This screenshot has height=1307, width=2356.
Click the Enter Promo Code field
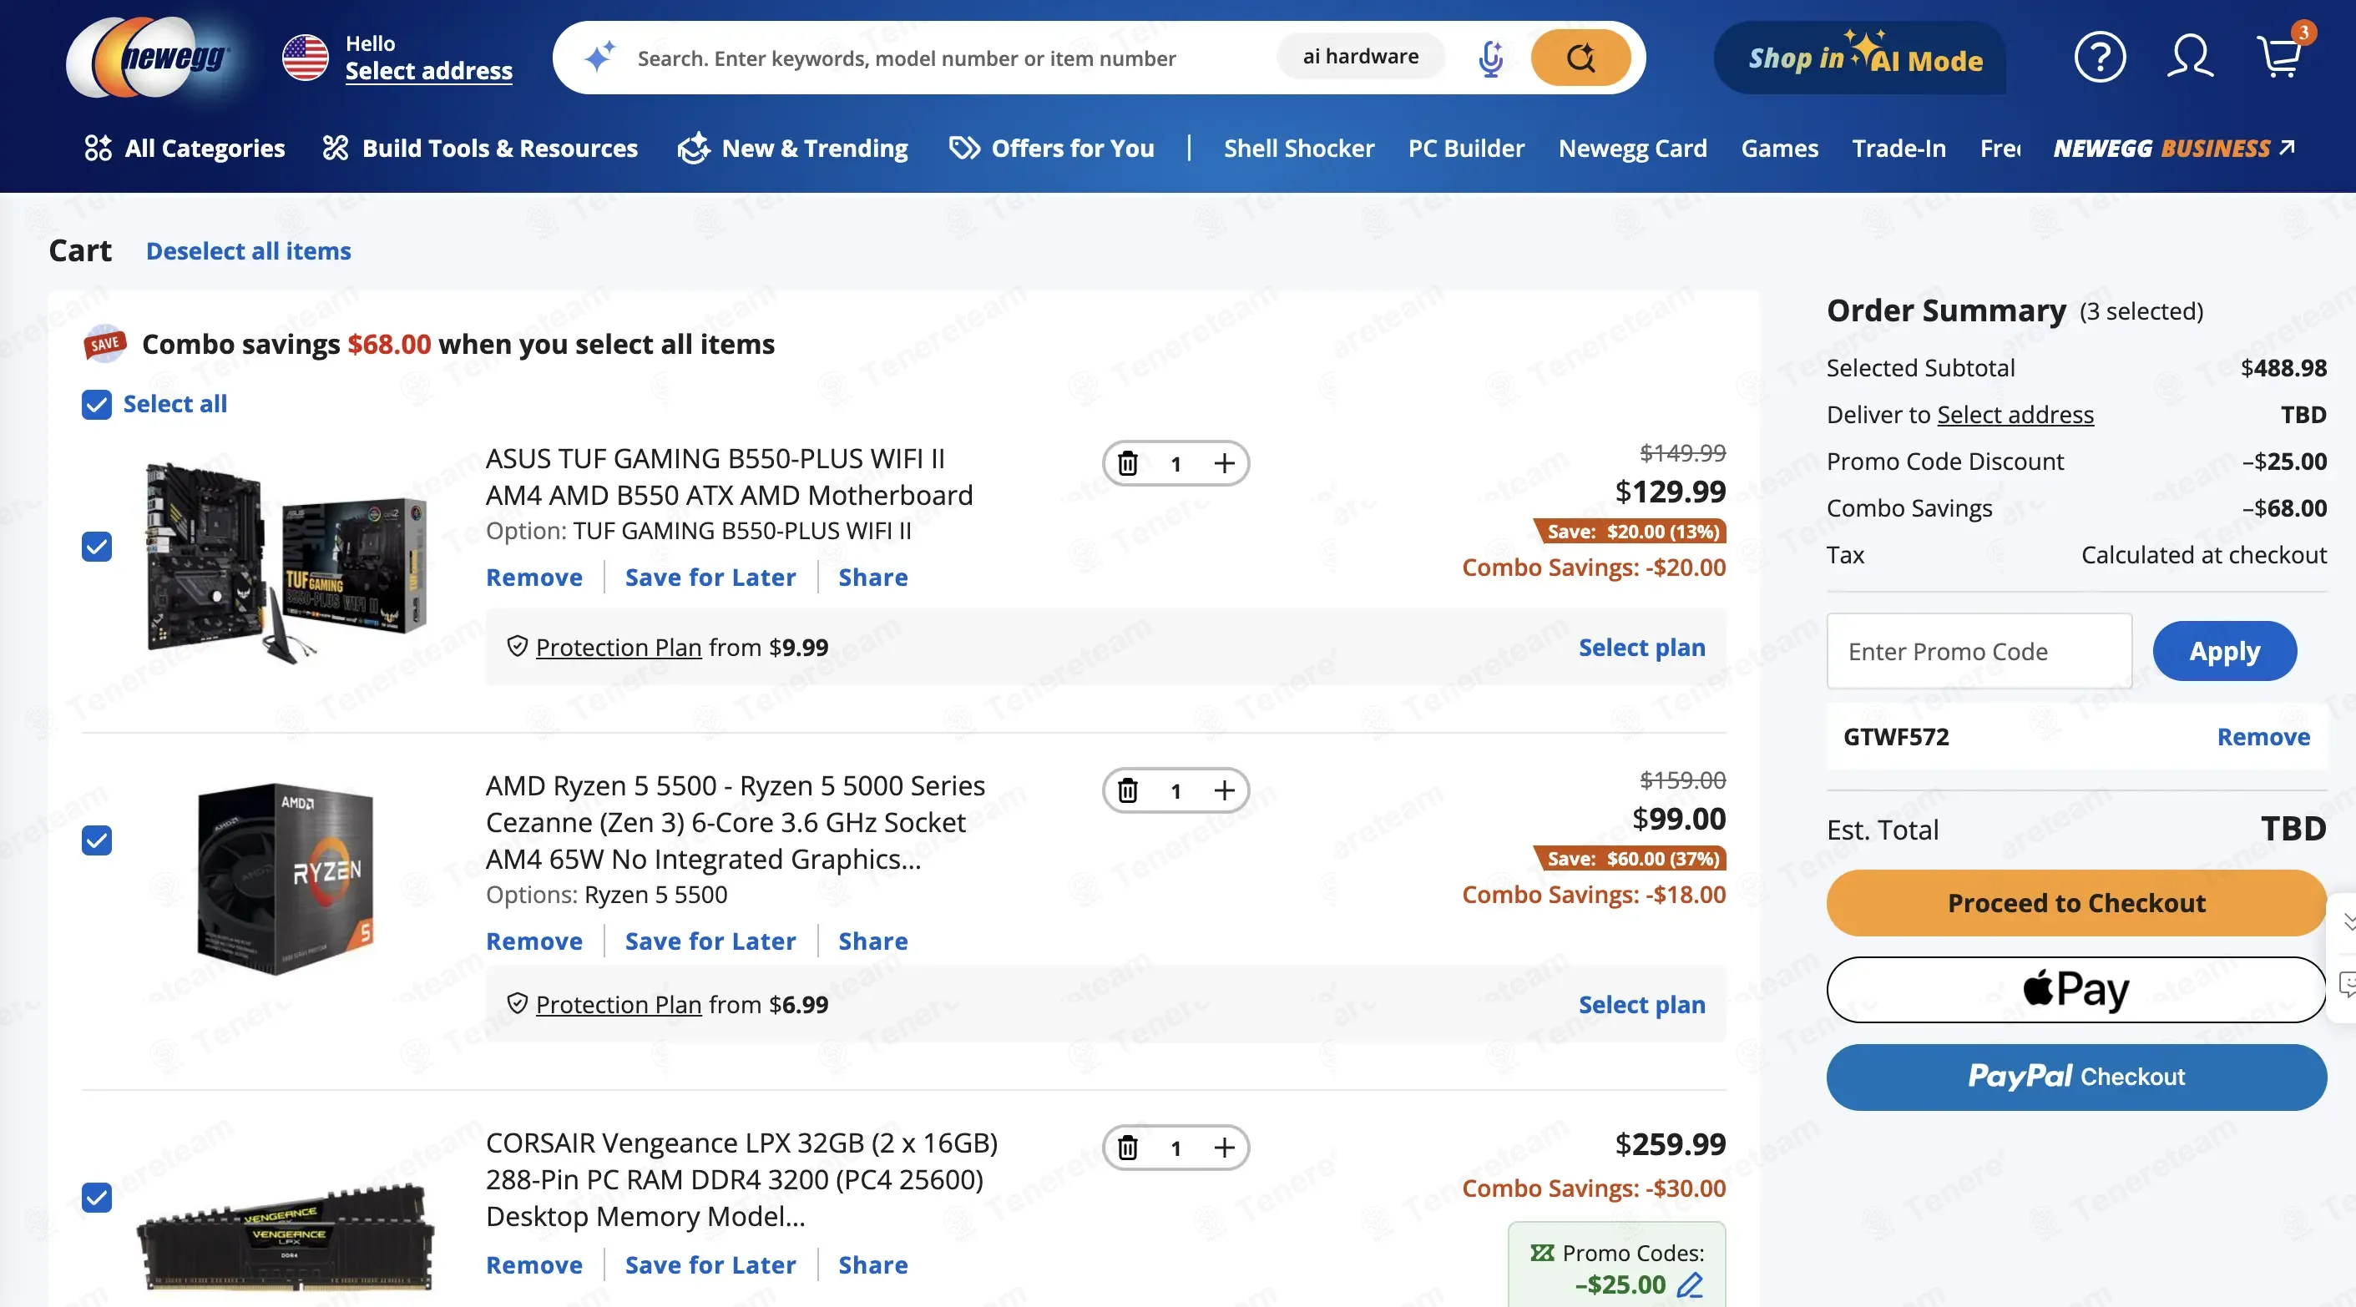click(x=1979, y=651)
